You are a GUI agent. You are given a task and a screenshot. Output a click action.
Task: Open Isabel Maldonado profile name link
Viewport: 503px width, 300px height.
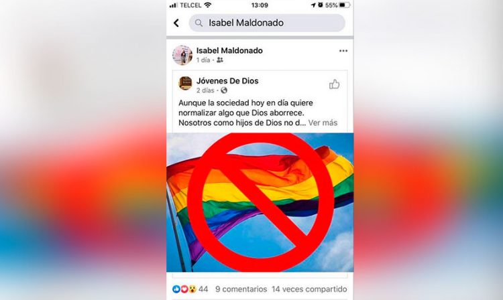[x=229, y=51]
